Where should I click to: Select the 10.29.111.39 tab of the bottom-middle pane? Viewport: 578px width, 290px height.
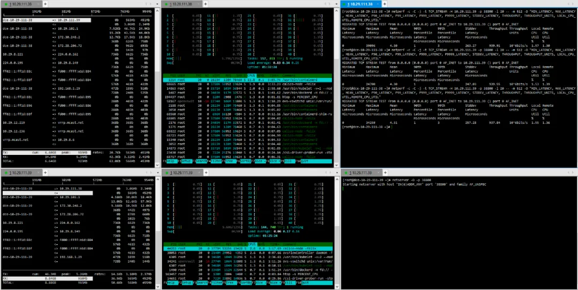coord(182,173)
